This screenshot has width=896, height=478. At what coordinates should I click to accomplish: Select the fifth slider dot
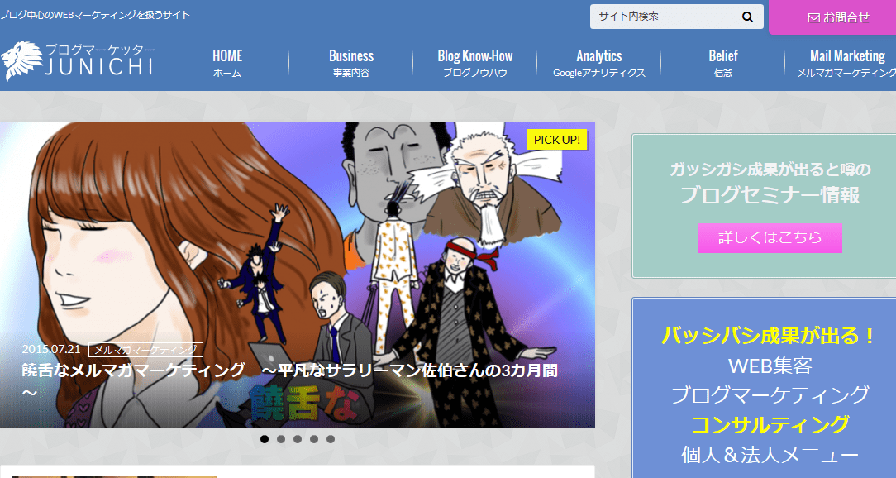(331, 439)
